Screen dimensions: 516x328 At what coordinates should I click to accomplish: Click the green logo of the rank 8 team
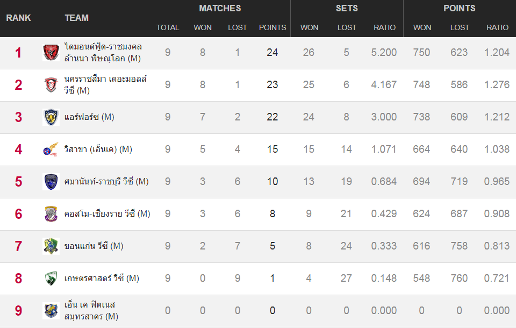coord(51,279)
